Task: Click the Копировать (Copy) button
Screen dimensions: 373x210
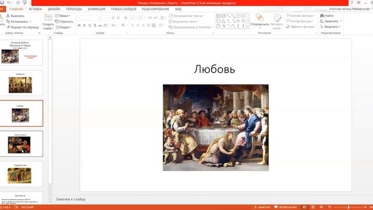Action: click(x=19, y=22)
